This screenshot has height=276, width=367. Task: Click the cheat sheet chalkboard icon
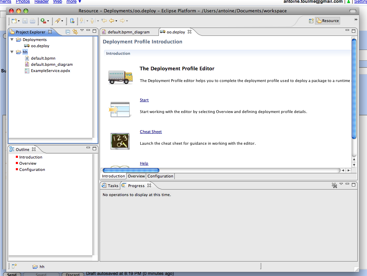coord(120,141)
